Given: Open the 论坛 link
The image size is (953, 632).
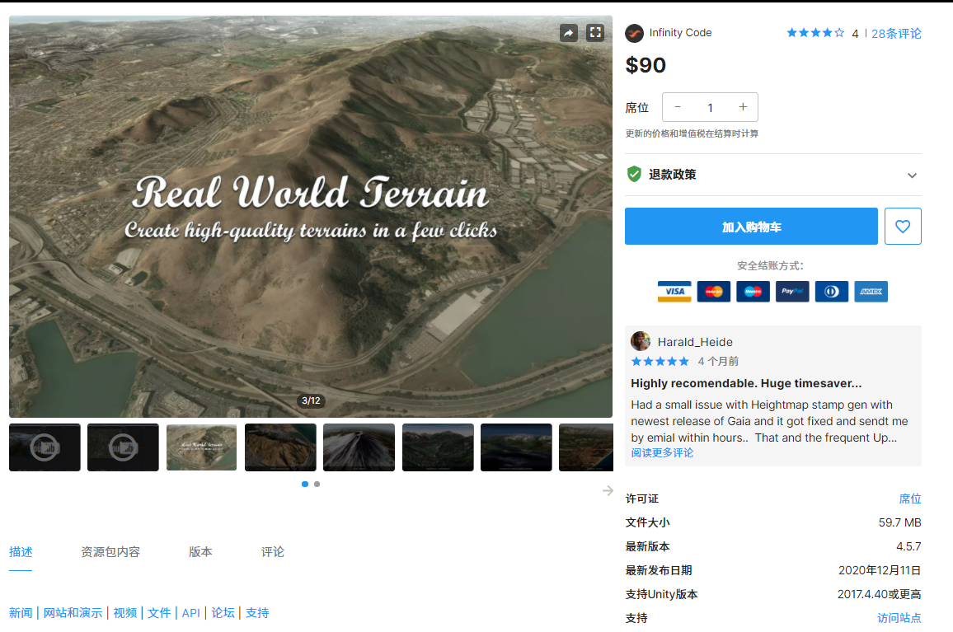Looking at the screenshot, I should click(223, 612).
